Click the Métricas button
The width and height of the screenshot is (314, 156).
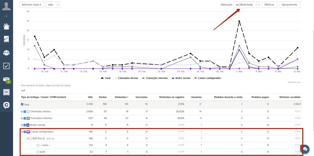(269, 5)
